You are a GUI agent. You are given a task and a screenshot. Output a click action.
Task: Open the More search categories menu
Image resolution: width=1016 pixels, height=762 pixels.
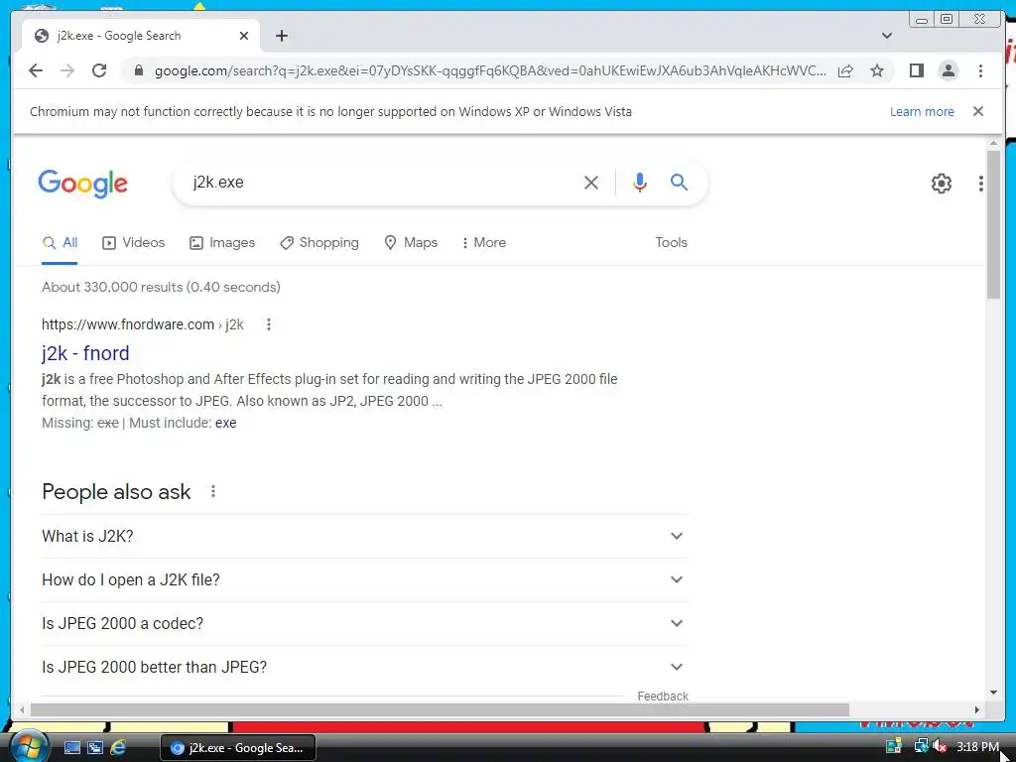(483, 243)
